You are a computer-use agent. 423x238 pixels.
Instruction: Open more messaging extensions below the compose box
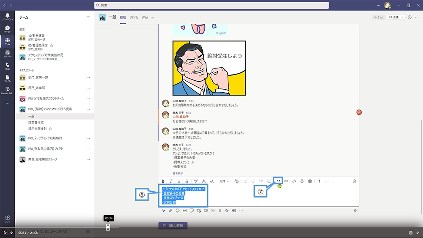(241, 211)
